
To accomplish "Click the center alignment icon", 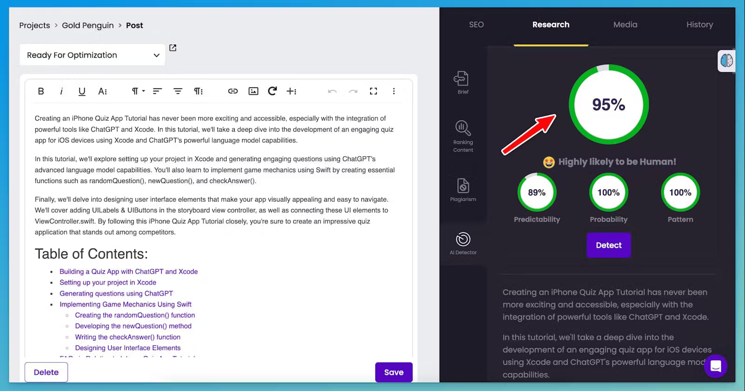I will pyautogui.click(x=178, y=91).
